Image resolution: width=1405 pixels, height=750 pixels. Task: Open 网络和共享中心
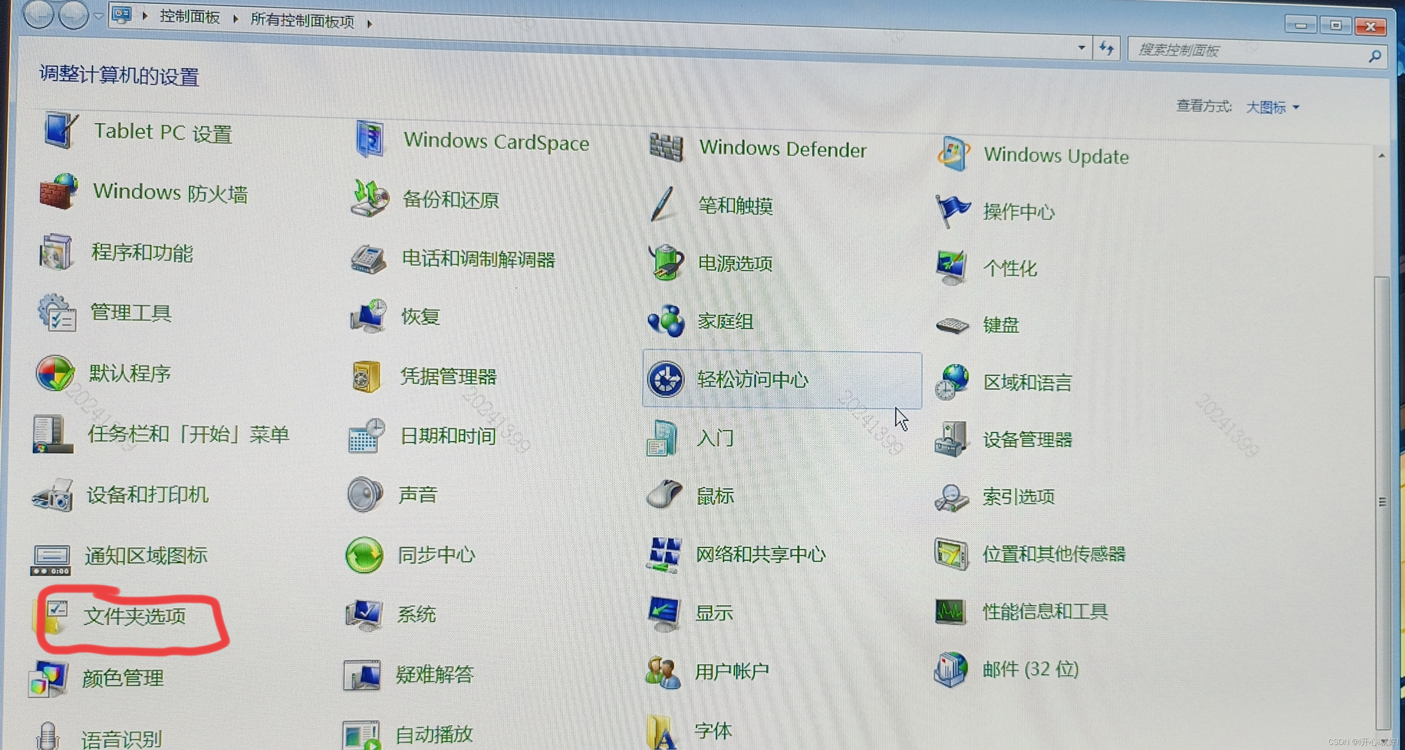(761, 554)
